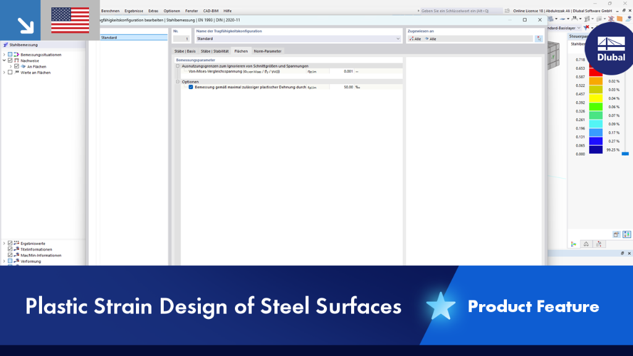The width and height of the screenshot is (633, 356).
Task: Click the Nachweise tree item icon
Action: pos(17,61)
